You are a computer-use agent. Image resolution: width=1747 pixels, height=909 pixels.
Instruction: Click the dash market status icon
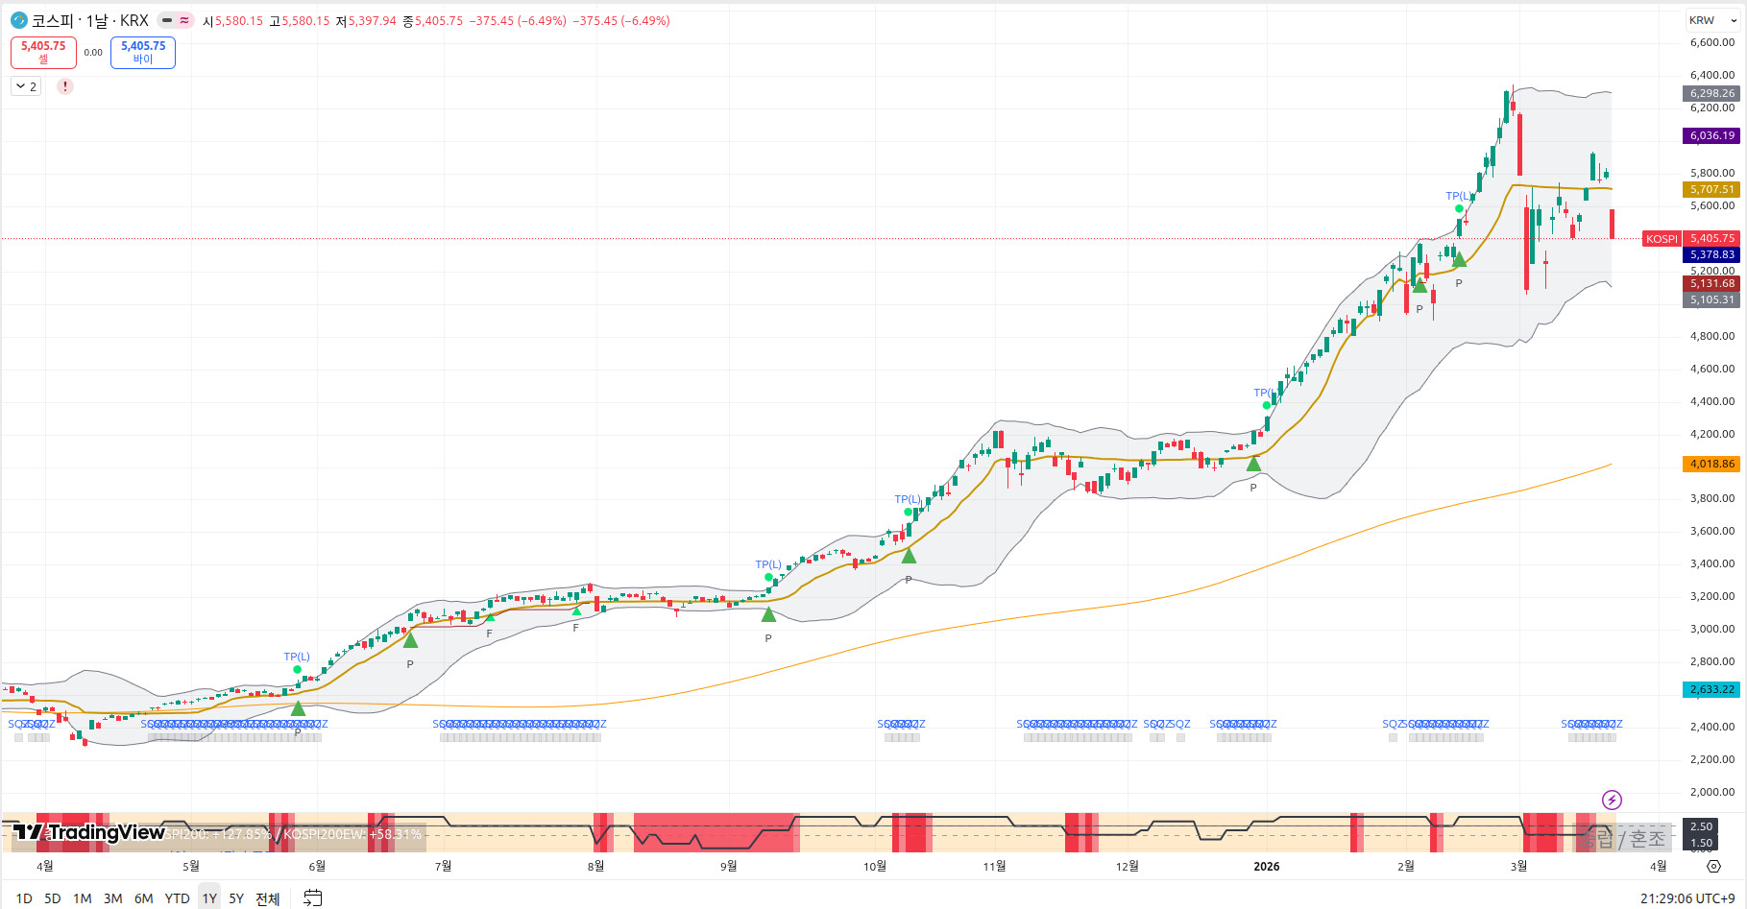click(167, 20)
